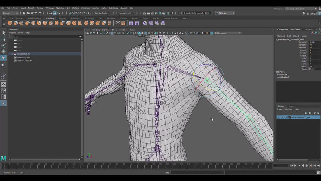Image resolution: width=321 pixels, height=181 pixels.
Task: Switch to the Rigging shelf tab
Action: (x=62, y=18)
